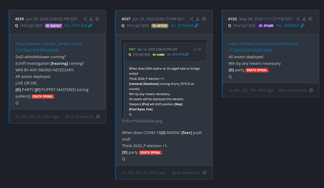Click timestamp Jun 29, 2020 4:58:15 PM EDT
The height and width of the screenshot is (188, 324).
pyautogui.click(x=158, y=19)
